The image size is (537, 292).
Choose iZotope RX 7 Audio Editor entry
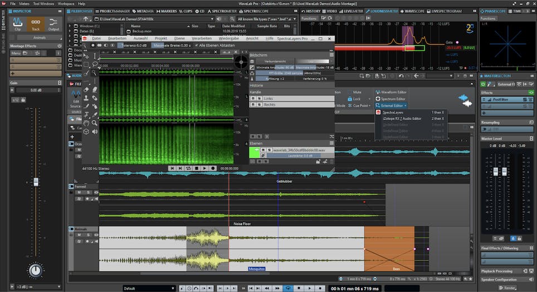[402, 118]
